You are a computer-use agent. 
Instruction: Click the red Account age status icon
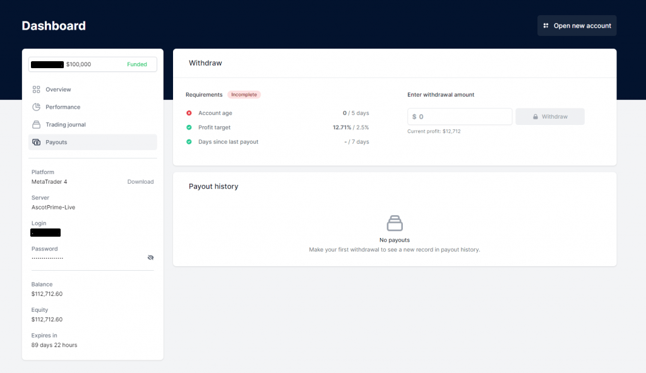[190, 113]
